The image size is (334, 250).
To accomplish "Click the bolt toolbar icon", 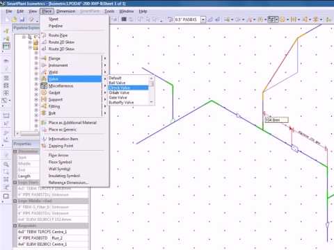I will click(x=315, y=19).
